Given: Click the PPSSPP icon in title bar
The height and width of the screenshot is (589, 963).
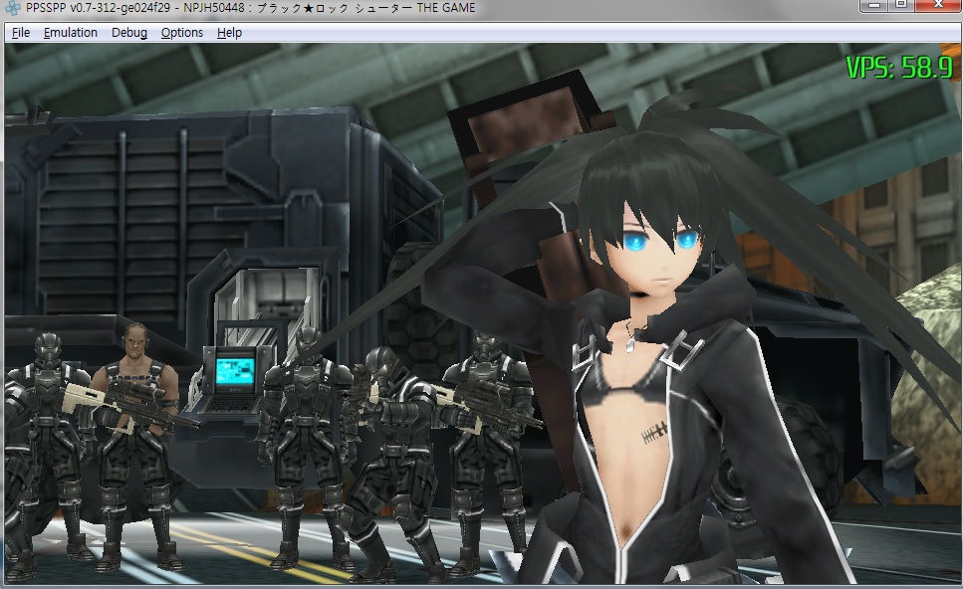Looking at the screenshot, I should 13,9.
